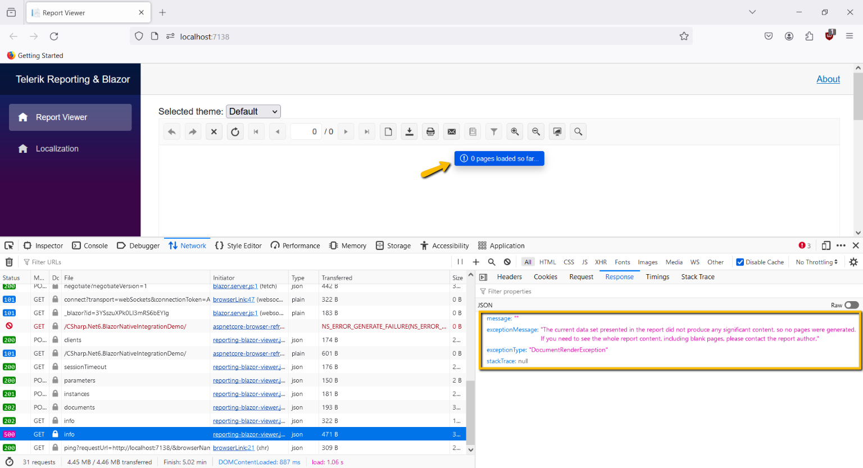
Task: Pause network recording
Action: (460, 262)
